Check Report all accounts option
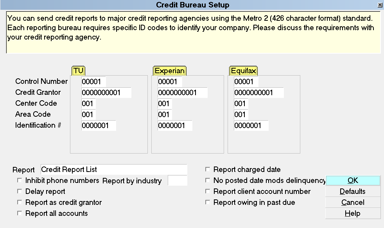The image size is (384, 228). 20,213
